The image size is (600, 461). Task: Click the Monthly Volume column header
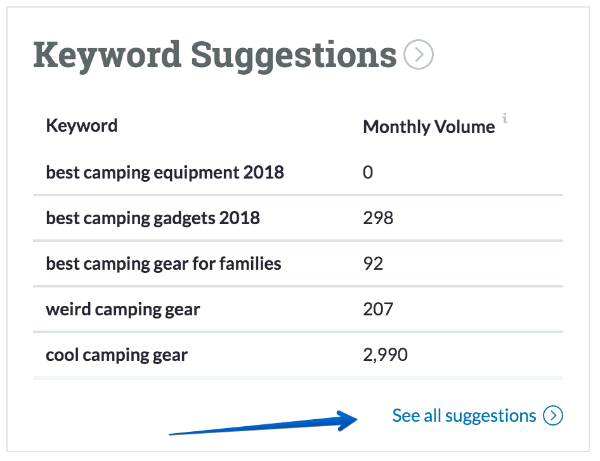[x=429, y=127]
